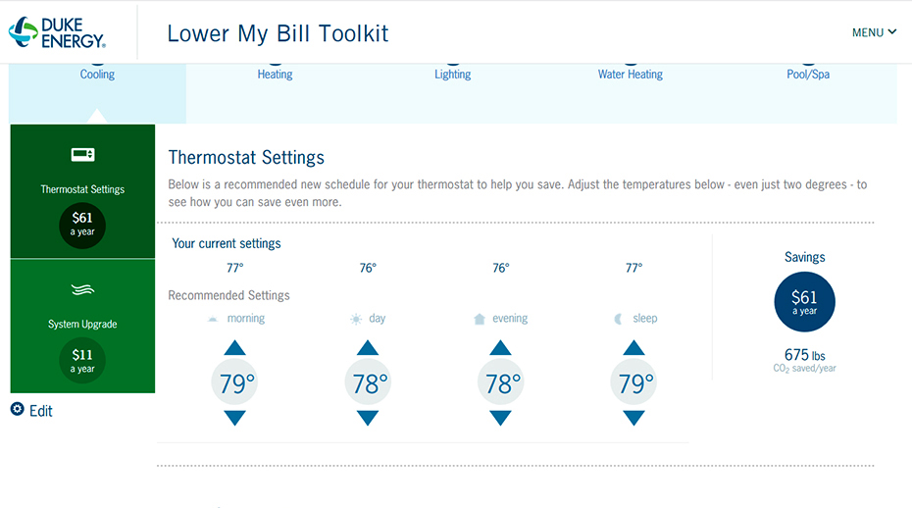Click the Savings heading
This screenshot has width=912, height=508.
[804, 257]
